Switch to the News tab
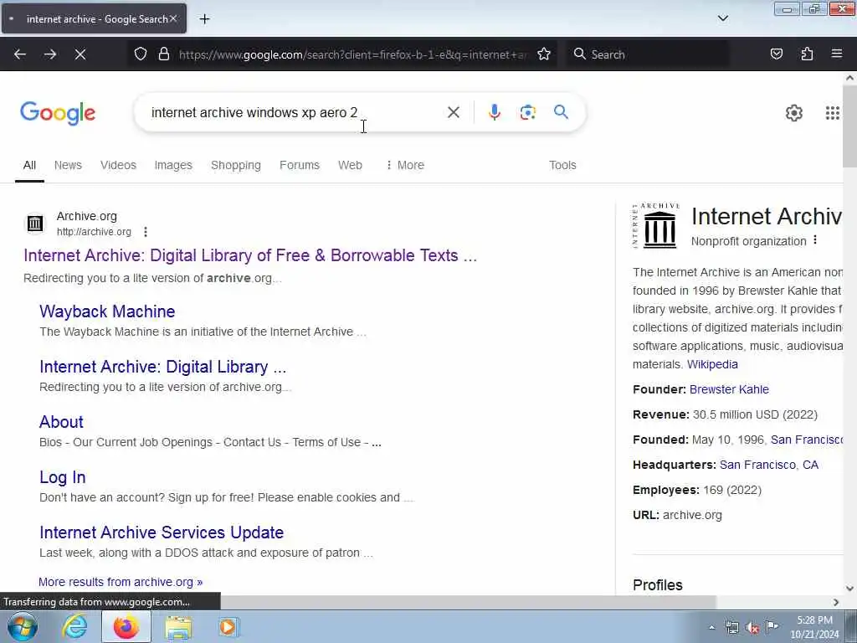The width and height of the screenshot is (857, 643). (68, 165)
